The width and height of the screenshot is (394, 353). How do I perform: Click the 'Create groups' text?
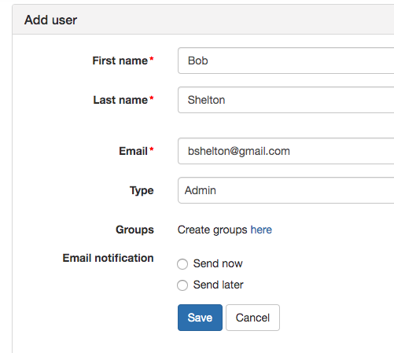[212, 230]
